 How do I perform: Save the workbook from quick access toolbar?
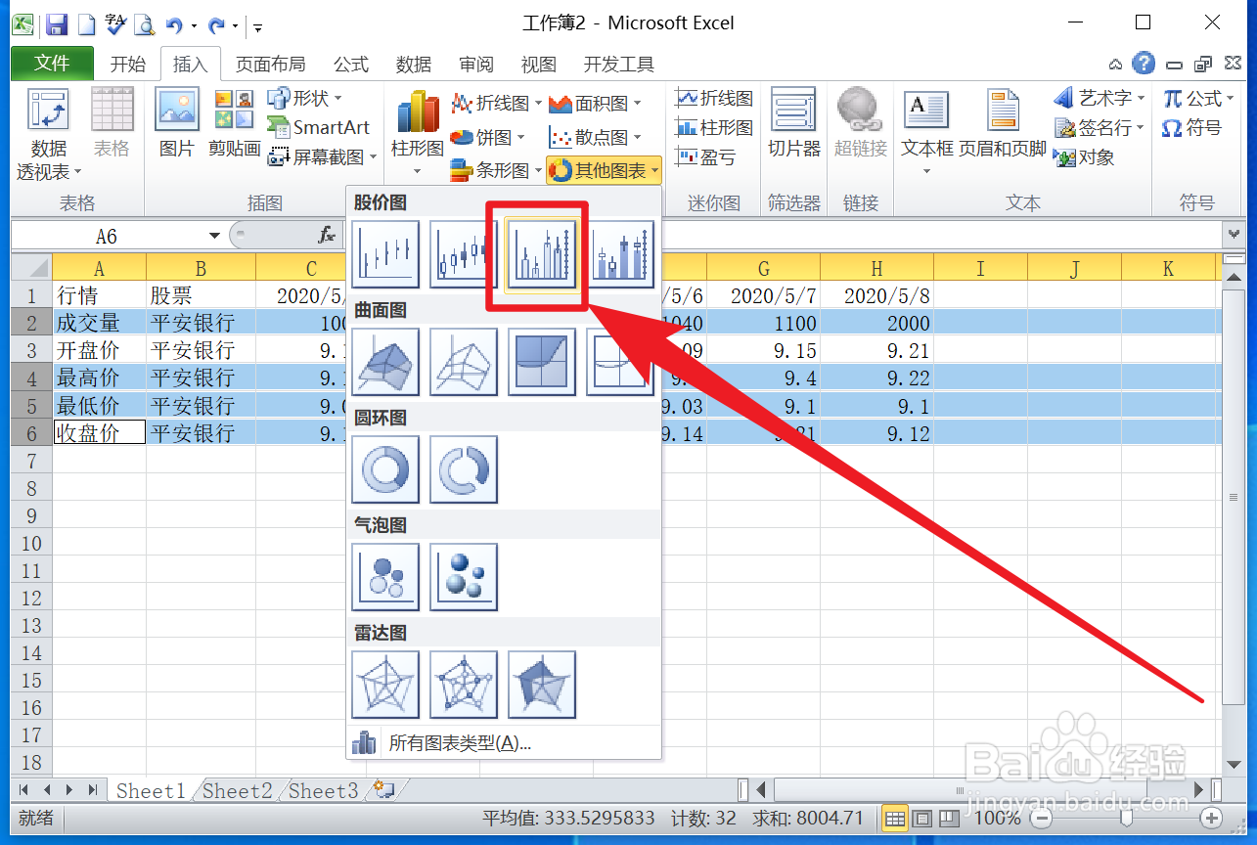[x=57, y=23]
